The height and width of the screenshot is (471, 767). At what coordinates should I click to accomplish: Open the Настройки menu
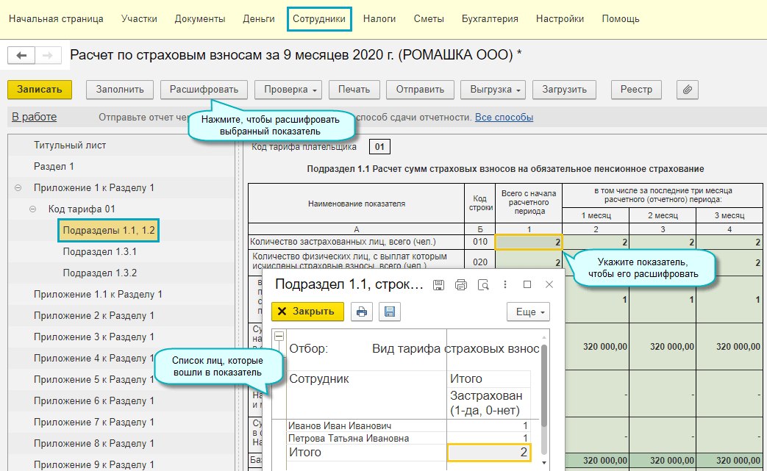pyautogui.click(x=560, y=19)
